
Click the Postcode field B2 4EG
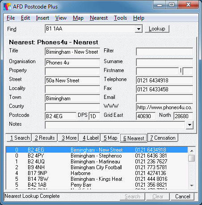click(x=61, y=116)
